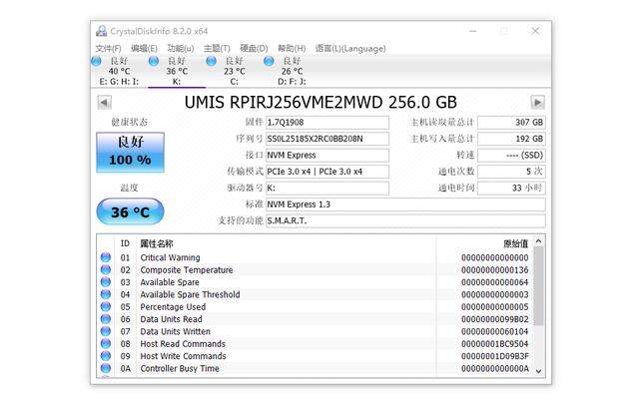Viewport: 639px width, 403px height.
Task: Click the standard field NVM Express 1.3
Action: pyautogui.click(x=405, y=204)
